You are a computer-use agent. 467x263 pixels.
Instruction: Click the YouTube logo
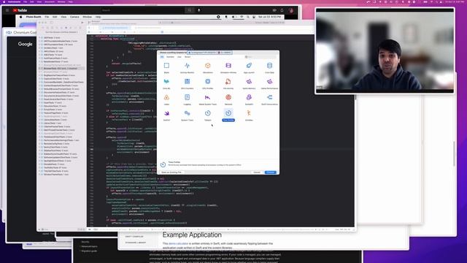[20, 10]
